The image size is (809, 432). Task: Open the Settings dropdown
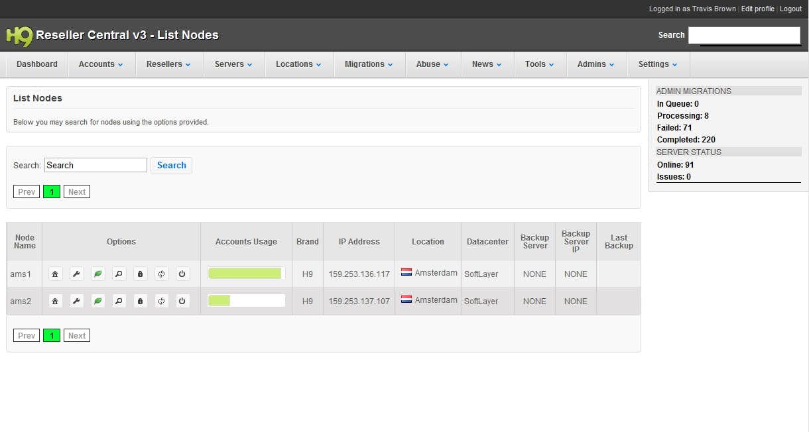658,64
